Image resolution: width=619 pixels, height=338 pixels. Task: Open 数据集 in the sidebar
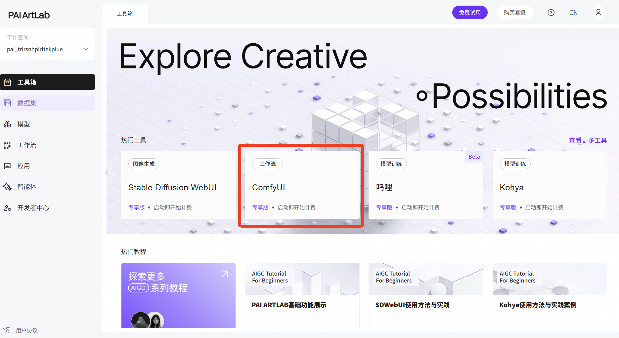pos(48,103)
